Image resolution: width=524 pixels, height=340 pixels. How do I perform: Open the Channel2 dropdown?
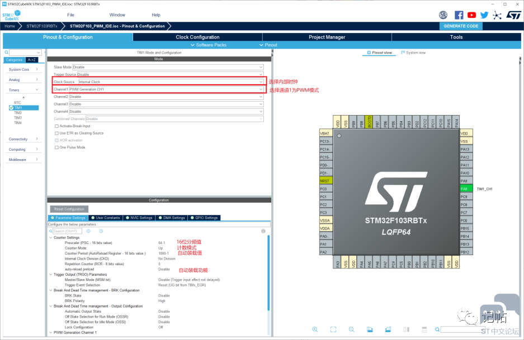pos(166,97)
